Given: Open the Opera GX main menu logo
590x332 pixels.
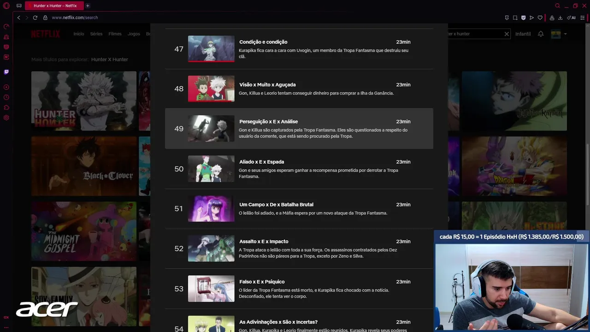Looking at the screenshot, I should point(6,6).
